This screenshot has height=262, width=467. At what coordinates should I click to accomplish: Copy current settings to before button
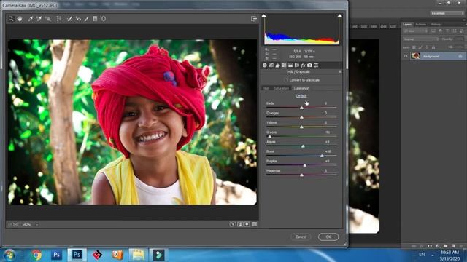click(247, 224)
